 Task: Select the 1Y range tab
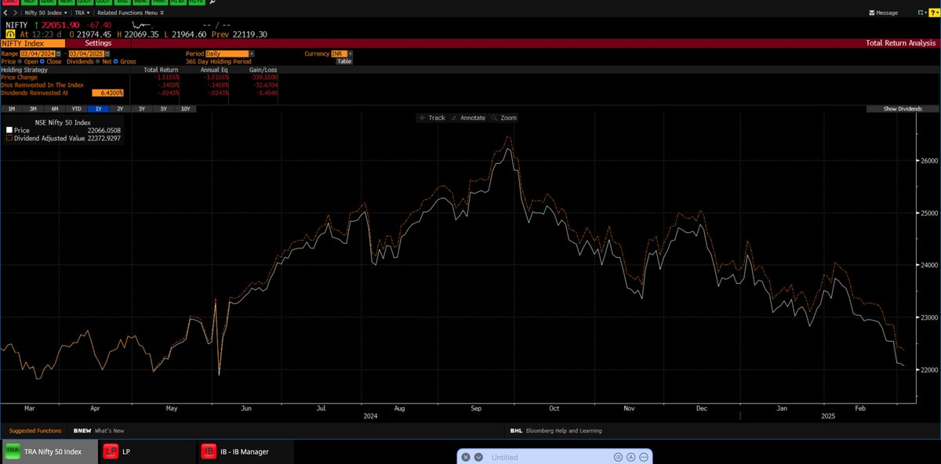(99, 109)
